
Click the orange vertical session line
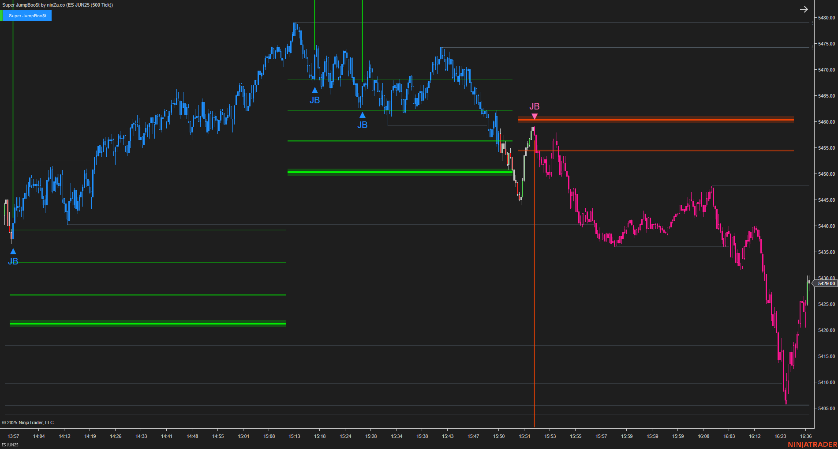(x=534, y=309)
